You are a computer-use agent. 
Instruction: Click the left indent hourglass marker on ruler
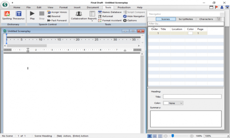pyautogui.click(x=28, y=50)
